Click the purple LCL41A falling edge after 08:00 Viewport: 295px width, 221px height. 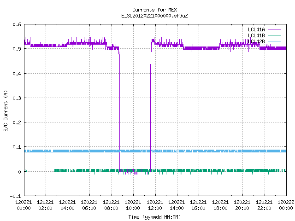click(119, 111)
